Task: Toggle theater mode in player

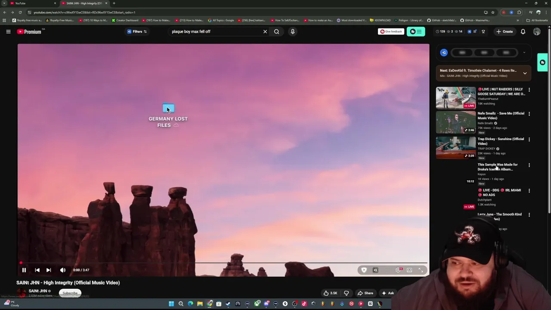Action: (409, 270)
